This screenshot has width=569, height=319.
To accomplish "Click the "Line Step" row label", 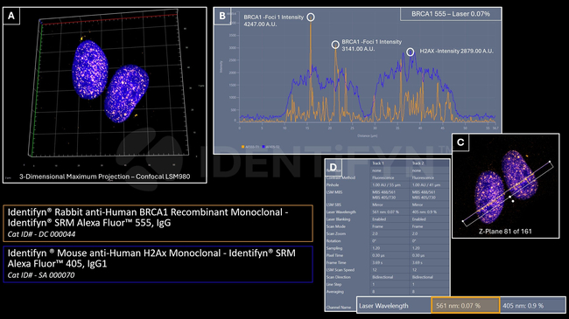I will tap(334, 285).
